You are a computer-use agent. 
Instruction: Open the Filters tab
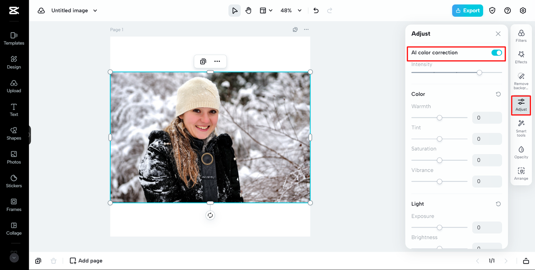coord(521,36)
